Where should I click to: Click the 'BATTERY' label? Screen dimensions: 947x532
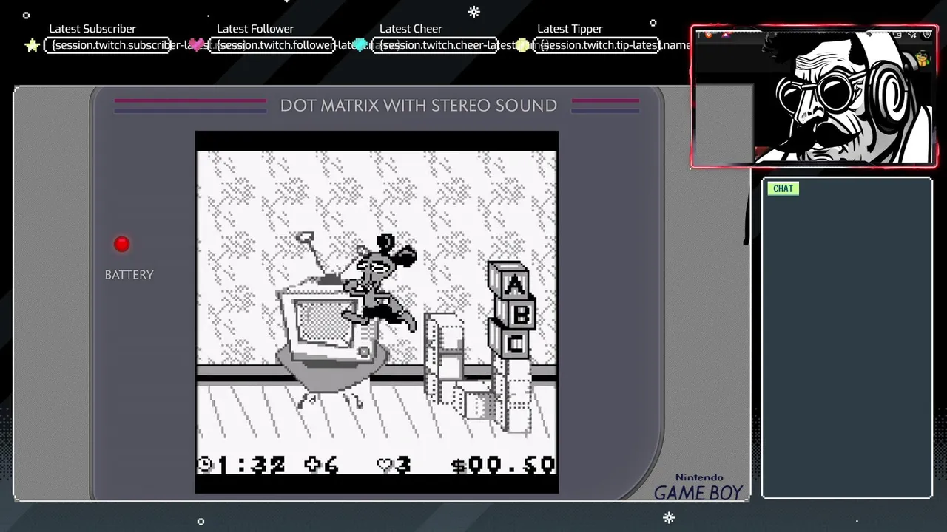[x=129, y=275]
